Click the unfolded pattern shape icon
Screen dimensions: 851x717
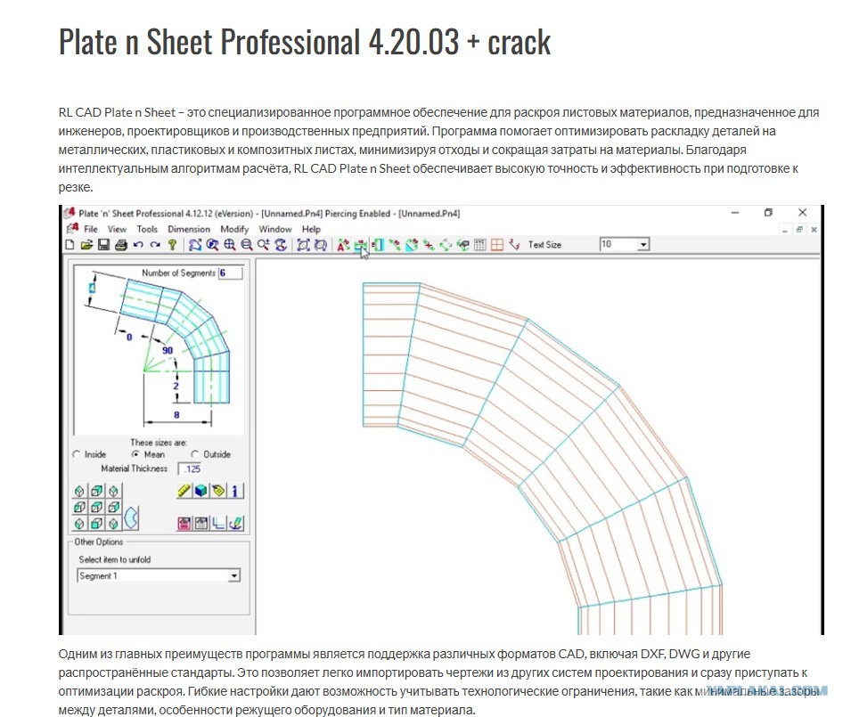tap(131, 517)
